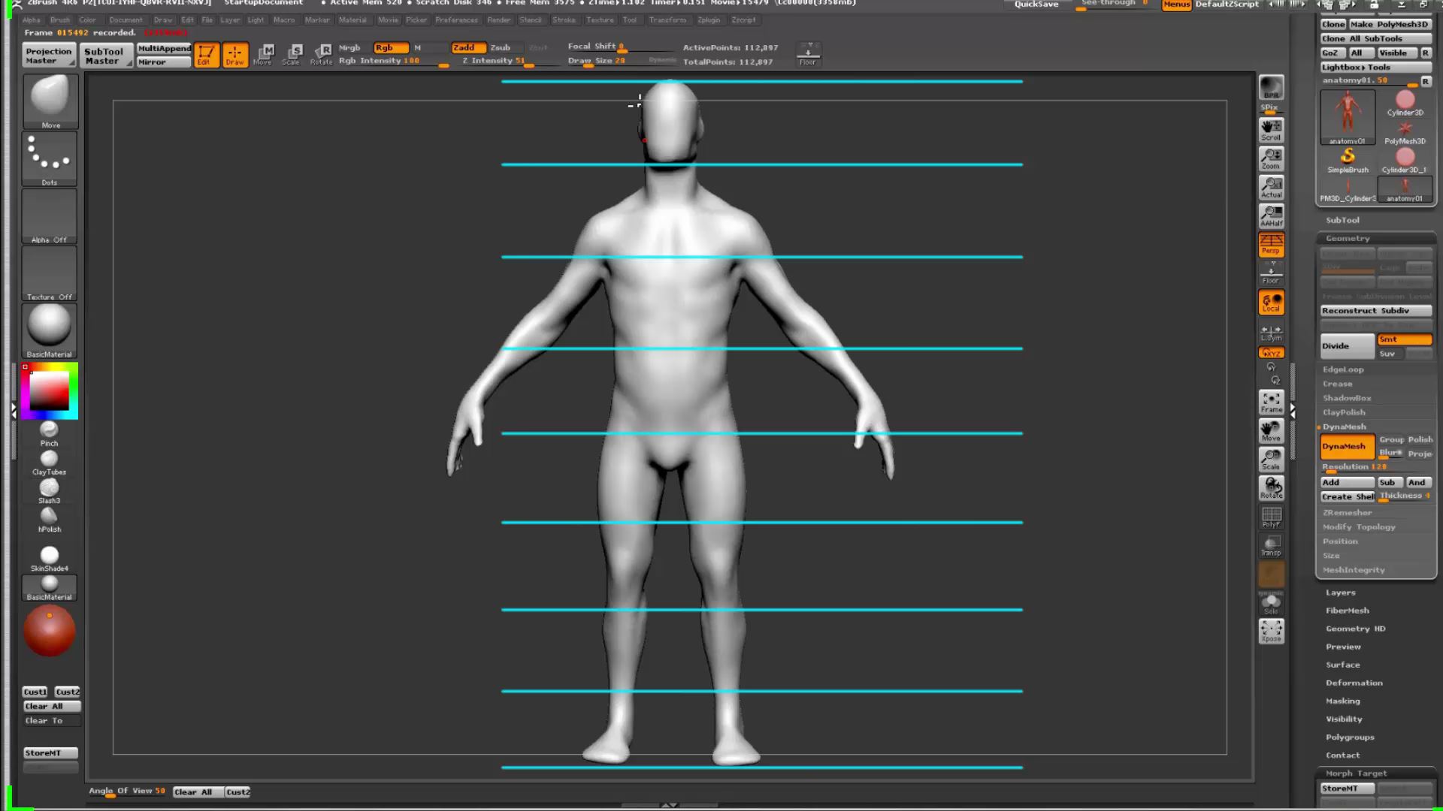The image size is (1443, 811).
Task: Open the color picker square
Action: tap(49, 390)
